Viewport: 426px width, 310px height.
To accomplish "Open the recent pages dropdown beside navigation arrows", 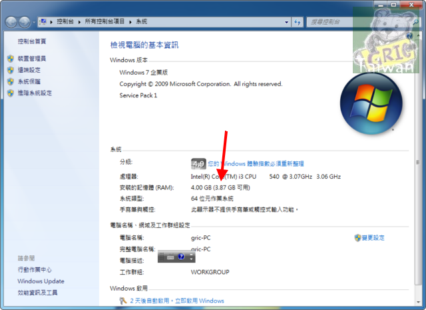I will (x=34, y=22).
